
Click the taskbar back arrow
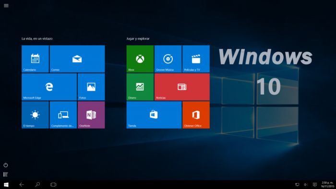coord(22,185)
